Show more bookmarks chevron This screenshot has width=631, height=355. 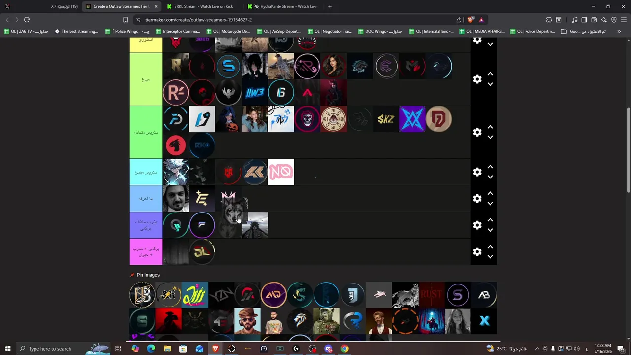[x=619, y=31]
